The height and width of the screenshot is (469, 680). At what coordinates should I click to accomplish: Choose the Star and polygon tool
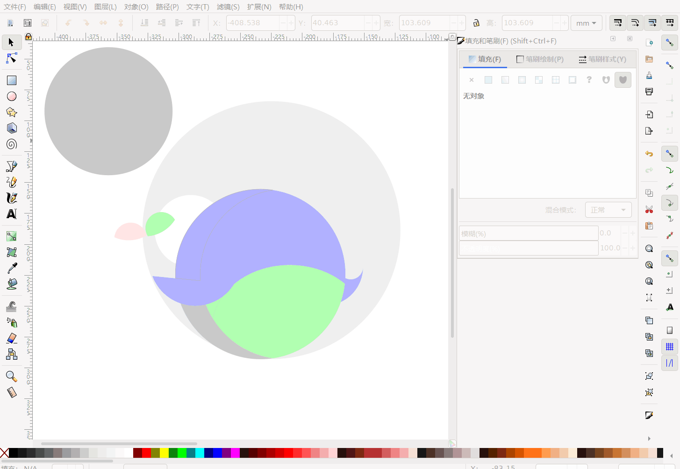tap(12, 112)
